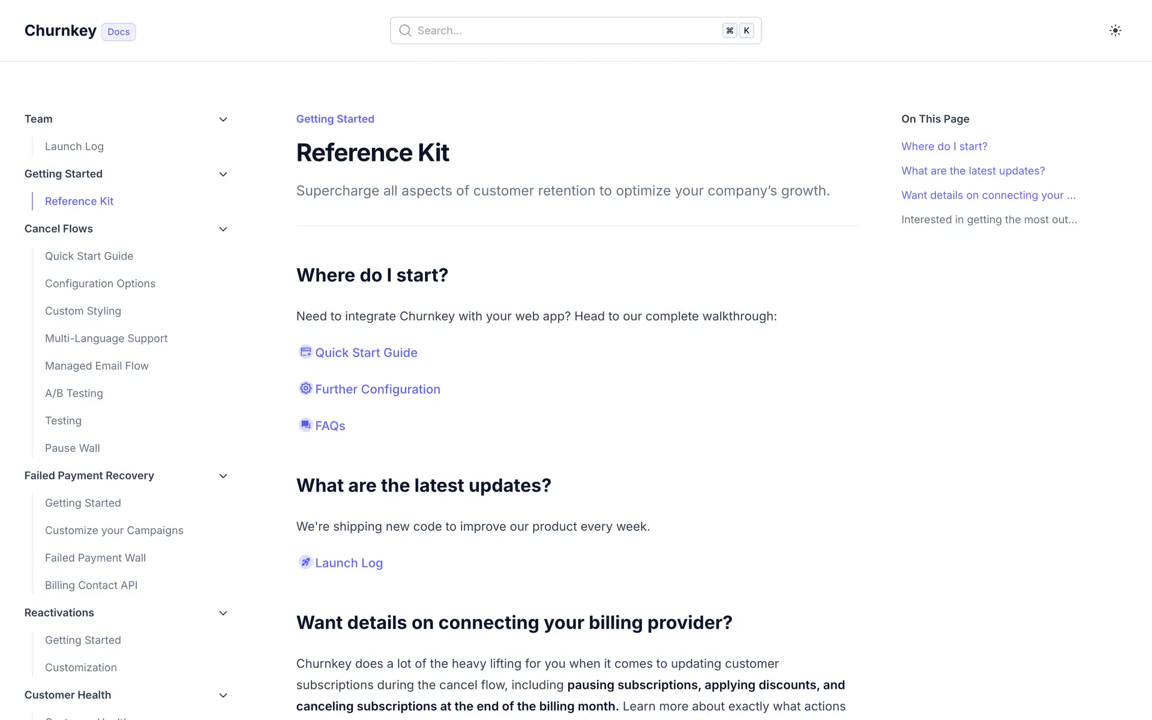The image size is (1152, 720).
Task: Jump to 'What are the latest updates?' anchor
Action: tap(973, 171)
